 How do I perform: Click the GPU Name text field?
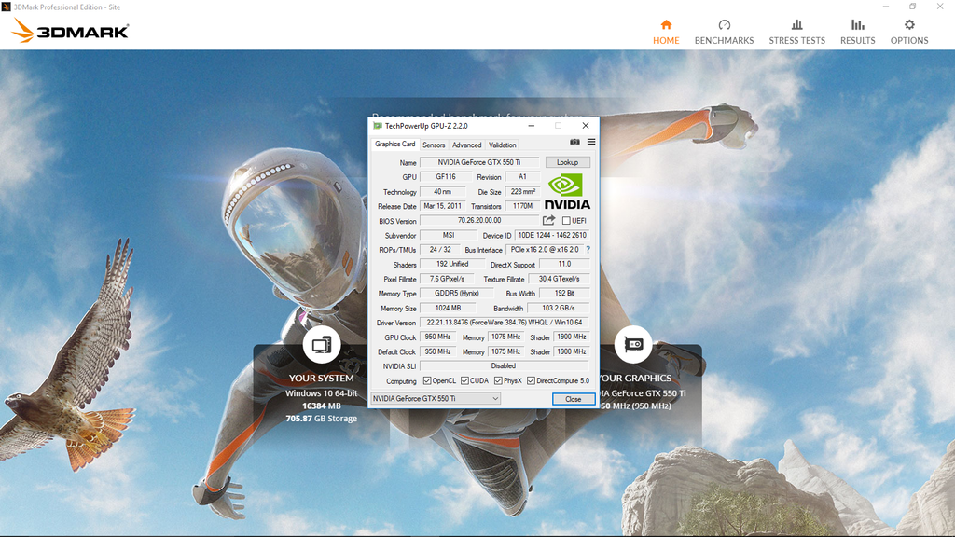tap(479, 162)
